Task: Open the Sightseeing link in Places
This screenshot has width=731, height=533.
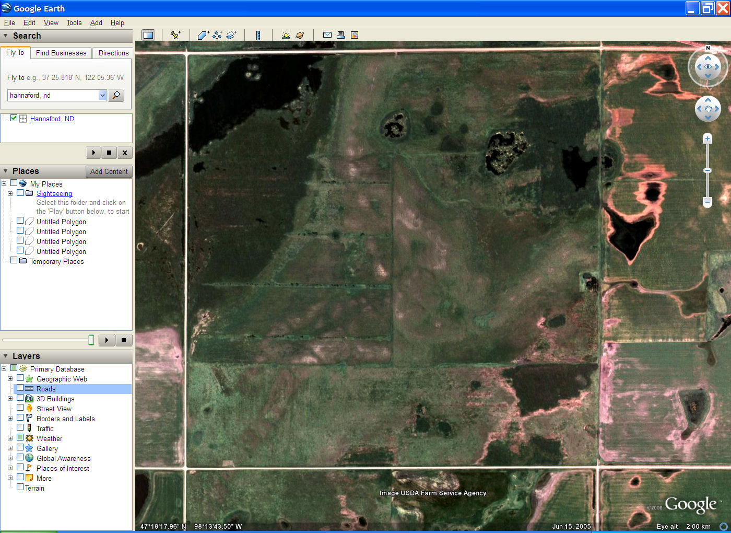Action: pyautogui.click(x=54, y=193)
